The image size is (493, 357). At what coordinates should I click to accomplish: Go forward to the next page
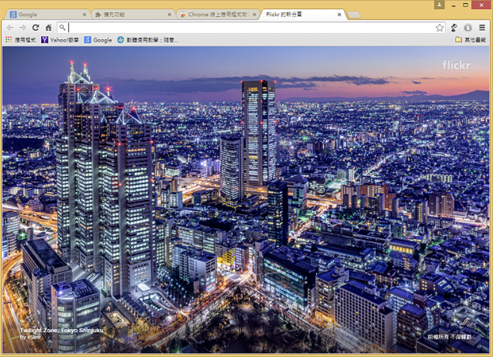[x=23, y=28]
